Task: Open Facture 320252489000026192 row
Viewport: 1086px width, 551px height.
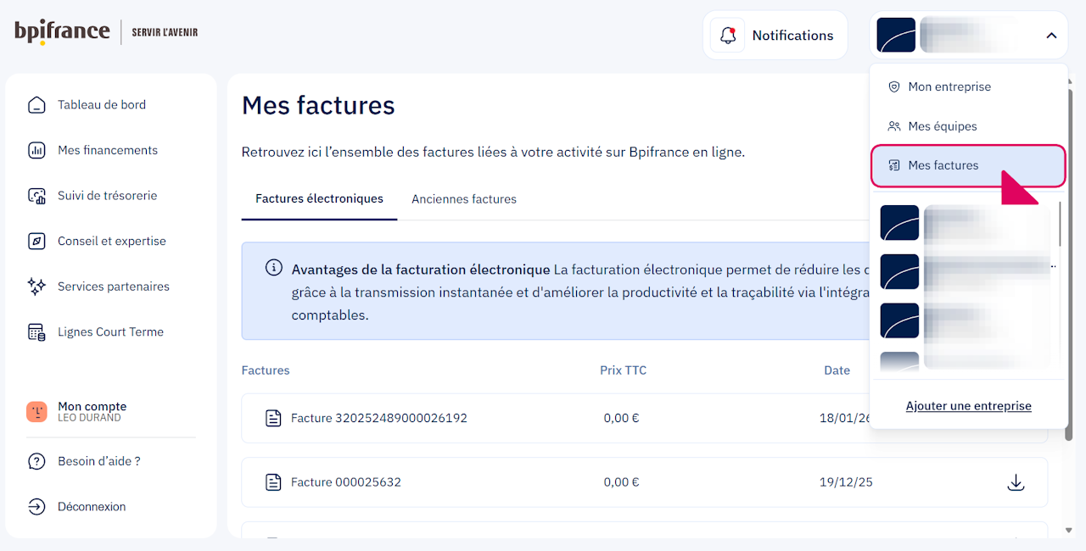Action: pyautogui.click(x=379, y=418)
